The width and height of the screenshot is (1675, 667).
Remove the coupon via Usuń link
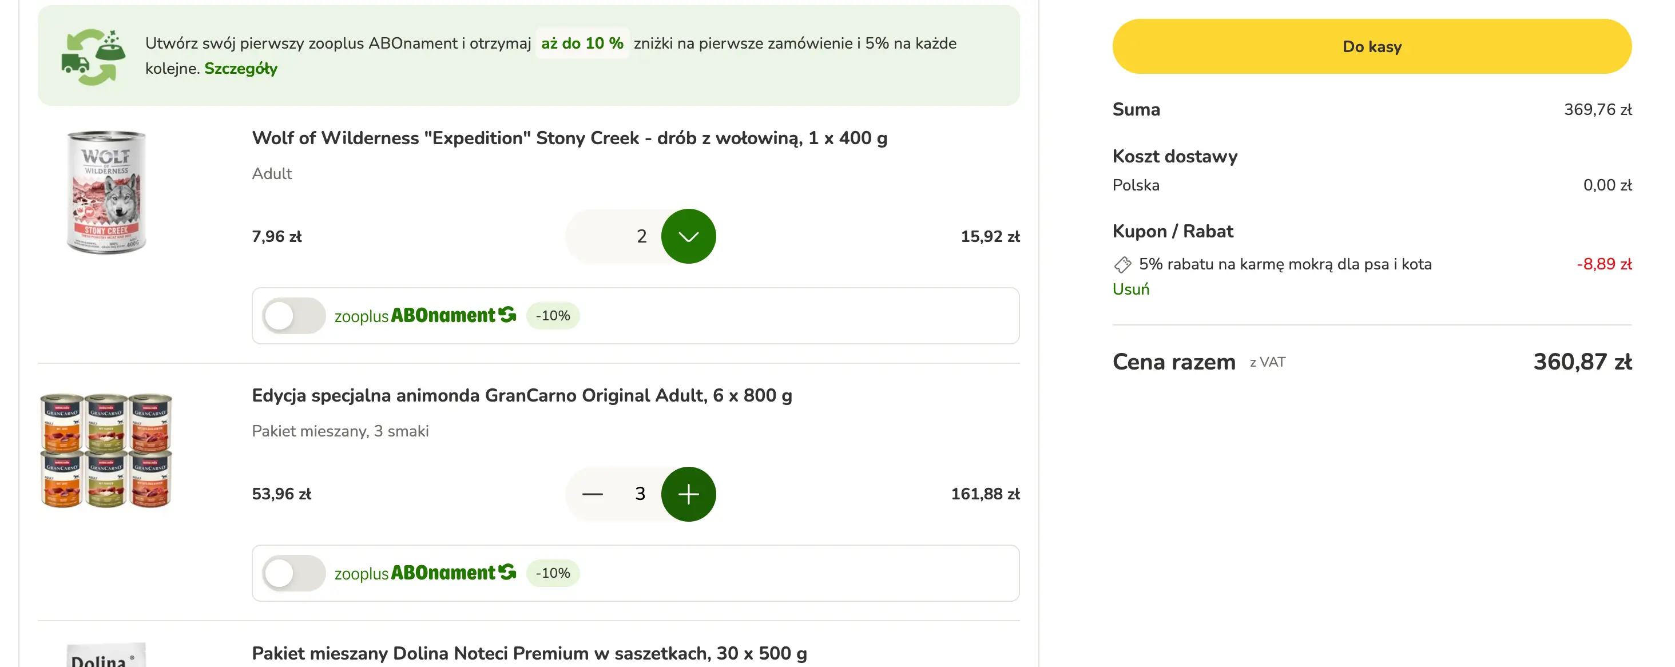pyautogui.click(x=1130, y=289)
